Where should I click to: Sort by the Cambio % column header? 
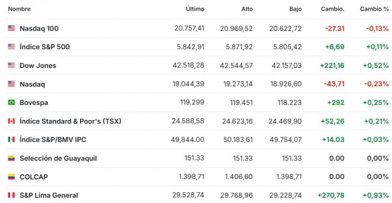coord(374,9)
